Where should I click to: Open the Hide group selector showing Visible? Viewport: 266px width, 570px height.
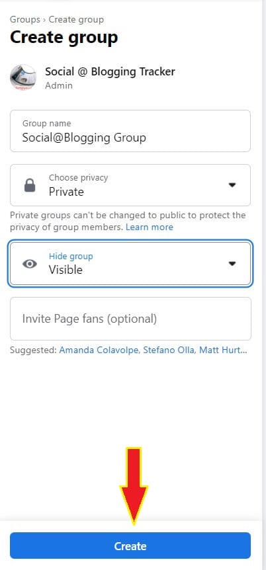point(130,264)
